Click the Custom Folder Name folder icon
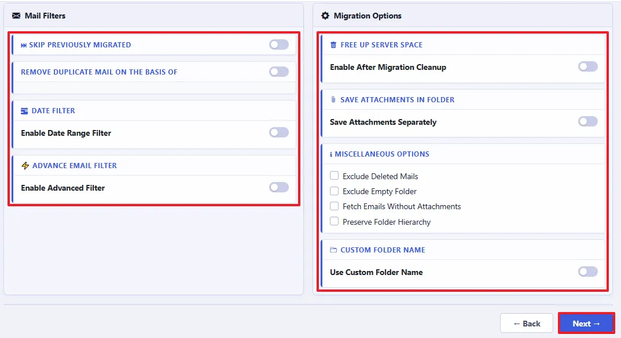 [x=333, y=250]
